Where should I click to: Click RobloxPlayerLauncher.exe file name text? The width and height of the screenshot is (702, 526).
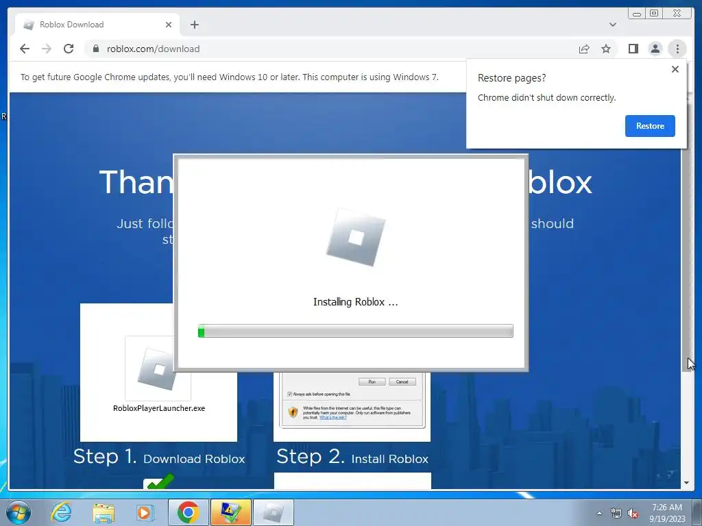(159, 408)
